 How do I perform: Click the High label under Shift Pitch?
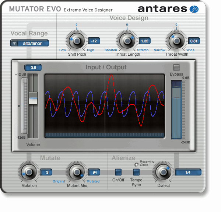pyautogui.click(x=91, y=50)
